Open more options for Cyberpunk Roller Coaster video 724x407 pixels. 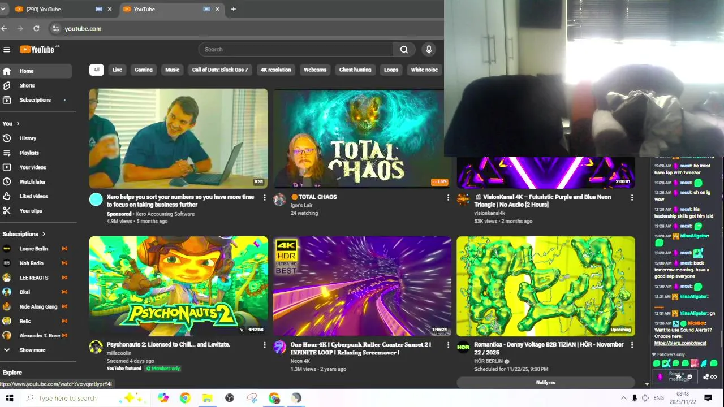448,345
